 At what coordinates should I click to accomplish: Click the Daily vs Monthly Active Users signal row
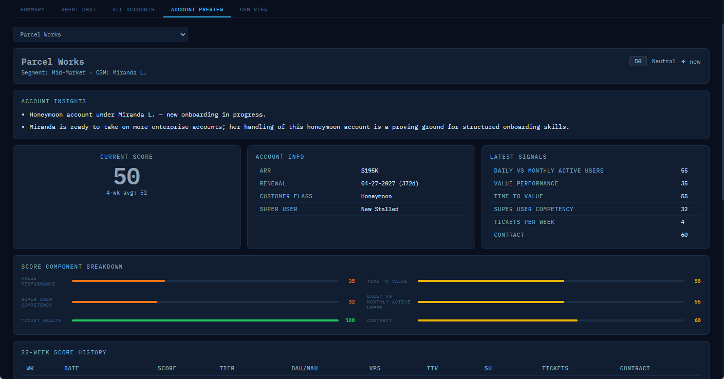(x=595, y=170)
